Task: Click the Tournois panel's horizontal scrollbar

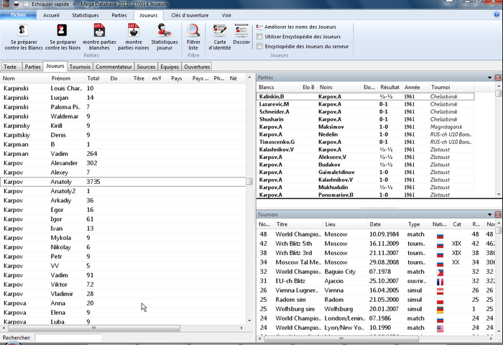Action: click(341, 339)
